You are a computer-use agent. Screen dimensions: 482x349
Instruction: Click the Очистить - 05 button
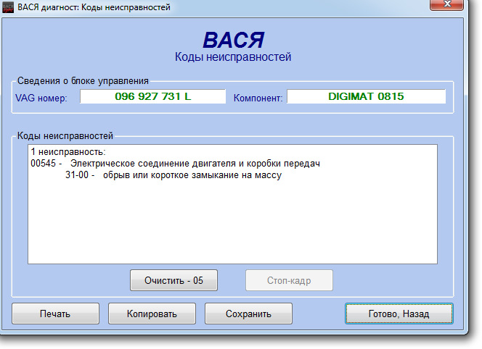pos(173,280)
